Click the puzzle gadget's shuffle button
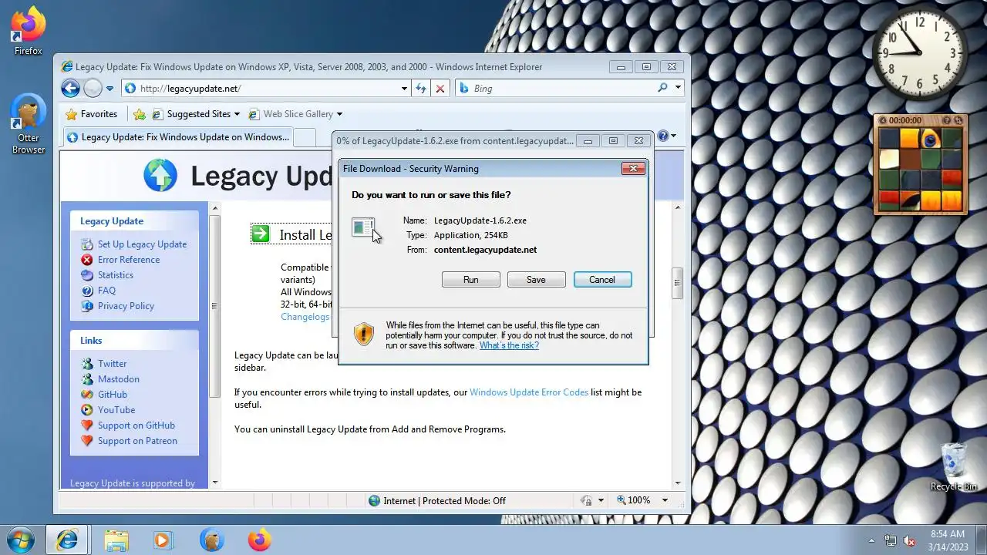Viewport: 987px width, 555px height. pos(959,120)
